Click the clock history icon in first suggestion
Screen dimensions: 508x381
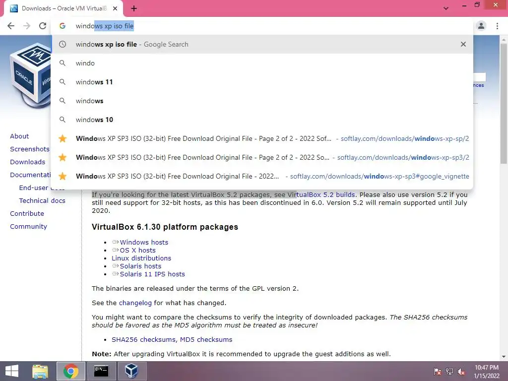tap(63, 44)
